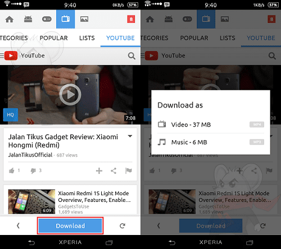Open the search magnifier in left screen
The height and width of the screenshot is (249, 281).
click(x=132, y=56)
